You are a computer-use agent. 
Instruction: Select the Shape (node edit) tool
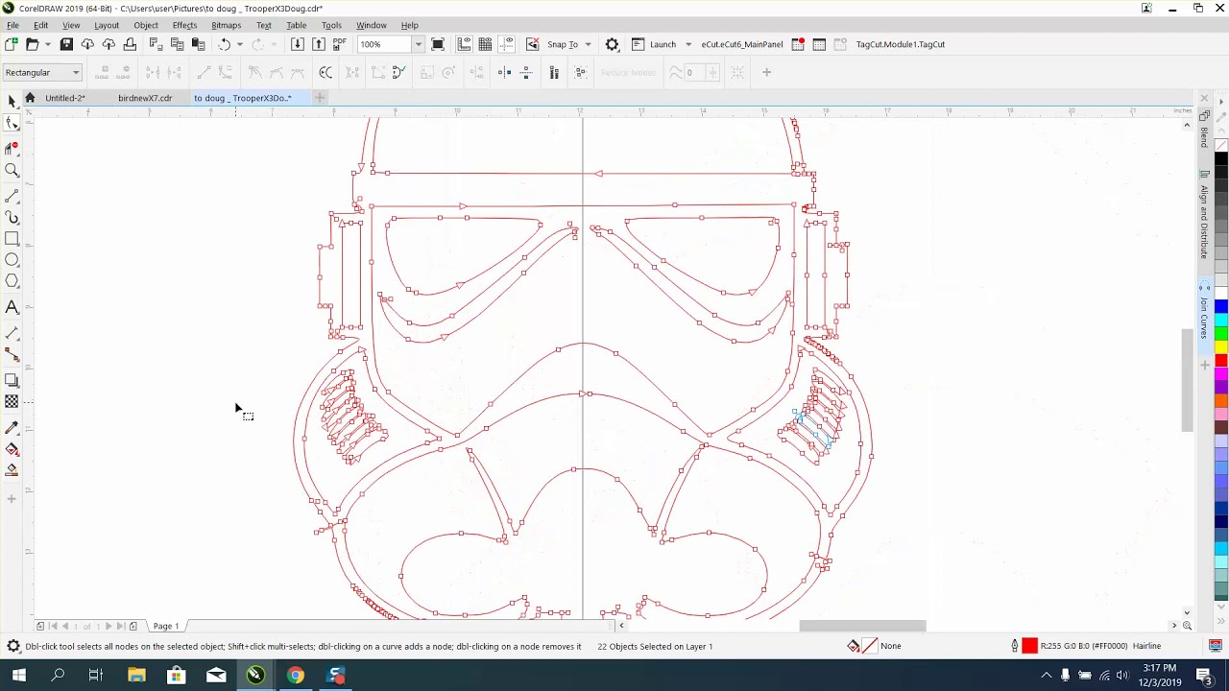pyautogui.click(x=12, y=123)
